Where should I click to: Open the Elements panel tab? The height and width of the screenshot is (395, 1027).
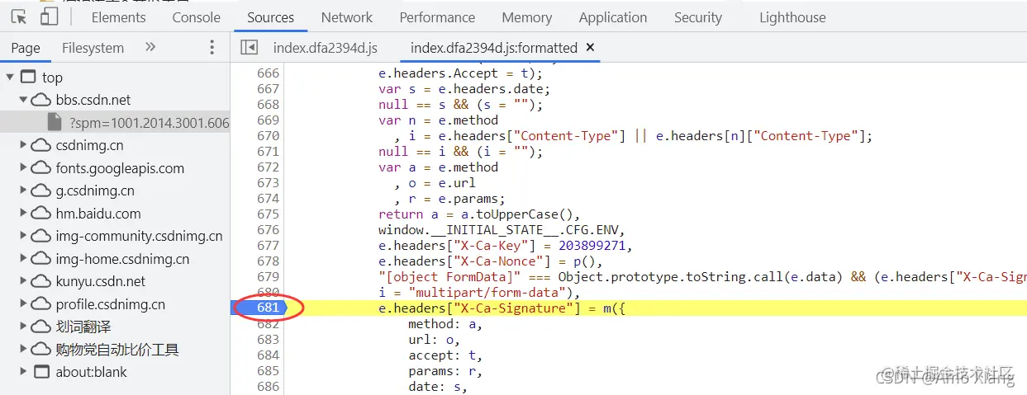[x=118, y=17]
